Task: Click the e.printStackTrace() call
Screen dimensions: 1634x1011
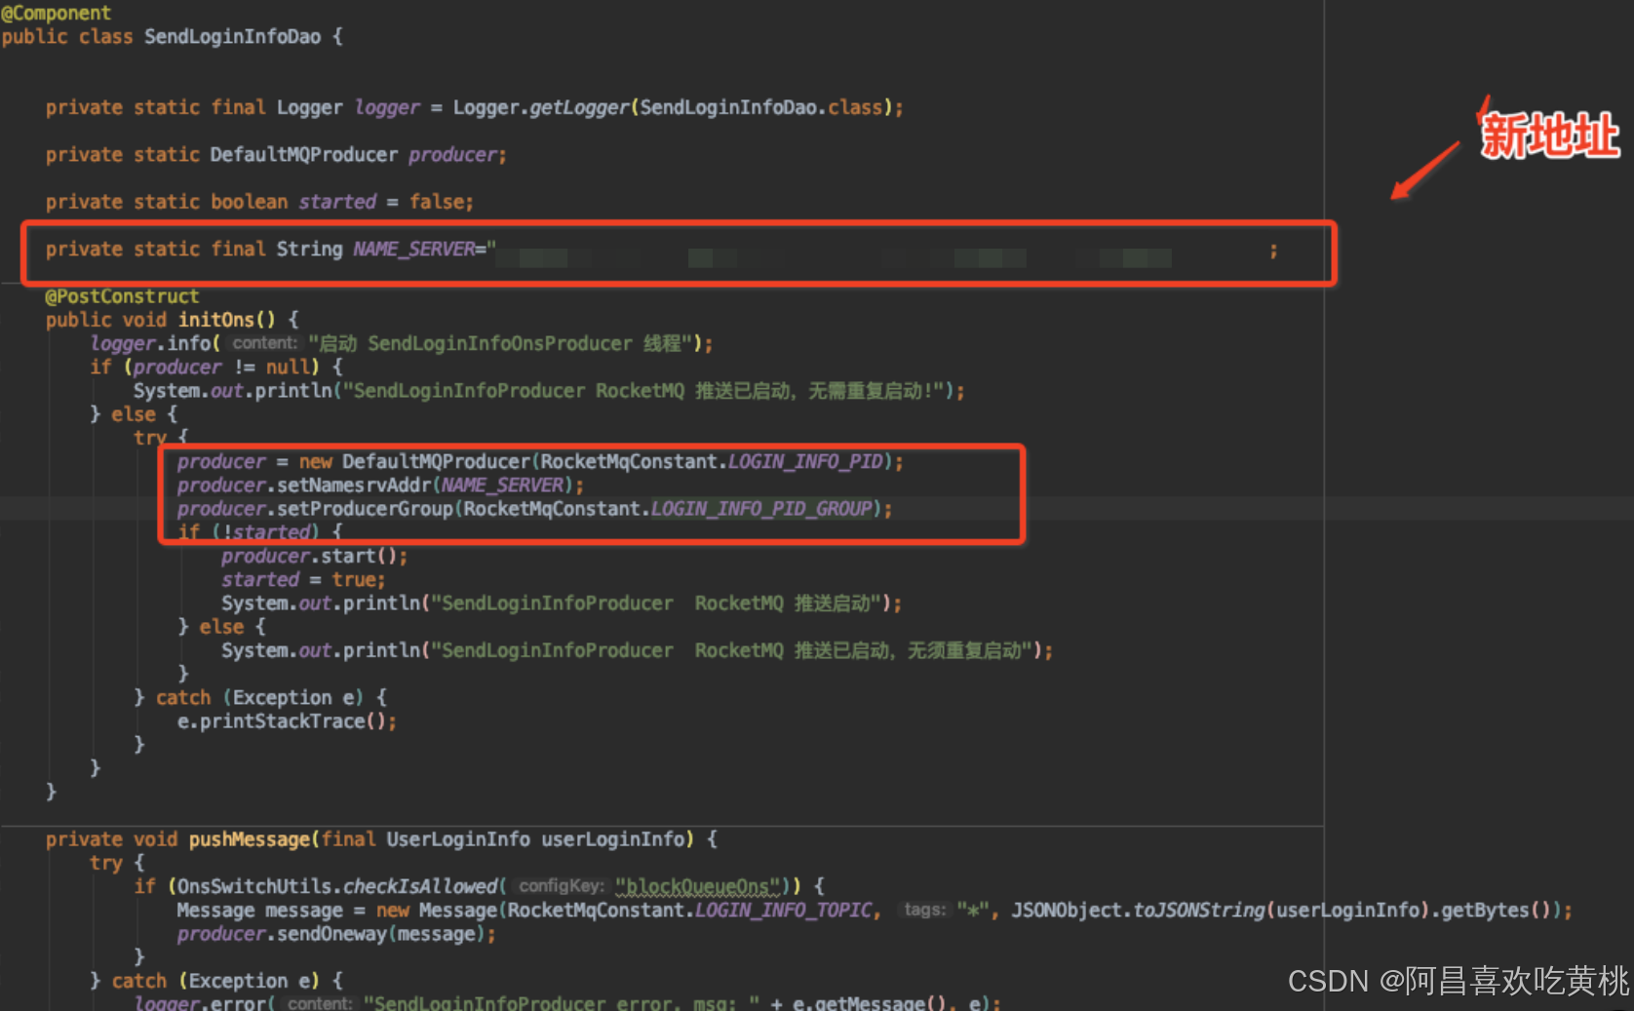Action: [x=287, y=720]
